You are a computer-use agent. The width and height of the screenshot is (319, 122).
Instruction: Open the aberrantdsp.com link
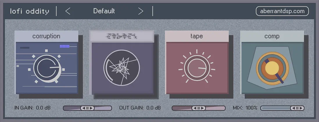[x=282, y=11]
